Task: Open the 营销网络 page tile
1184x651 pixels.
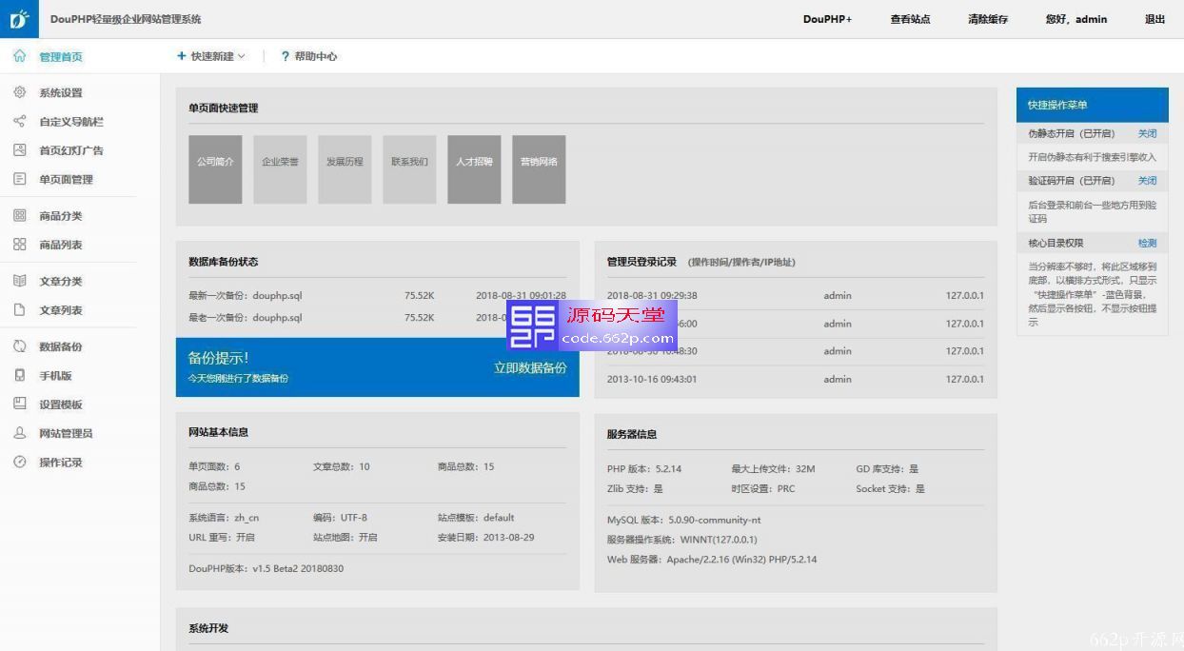Action: click(x=539, y=169)
